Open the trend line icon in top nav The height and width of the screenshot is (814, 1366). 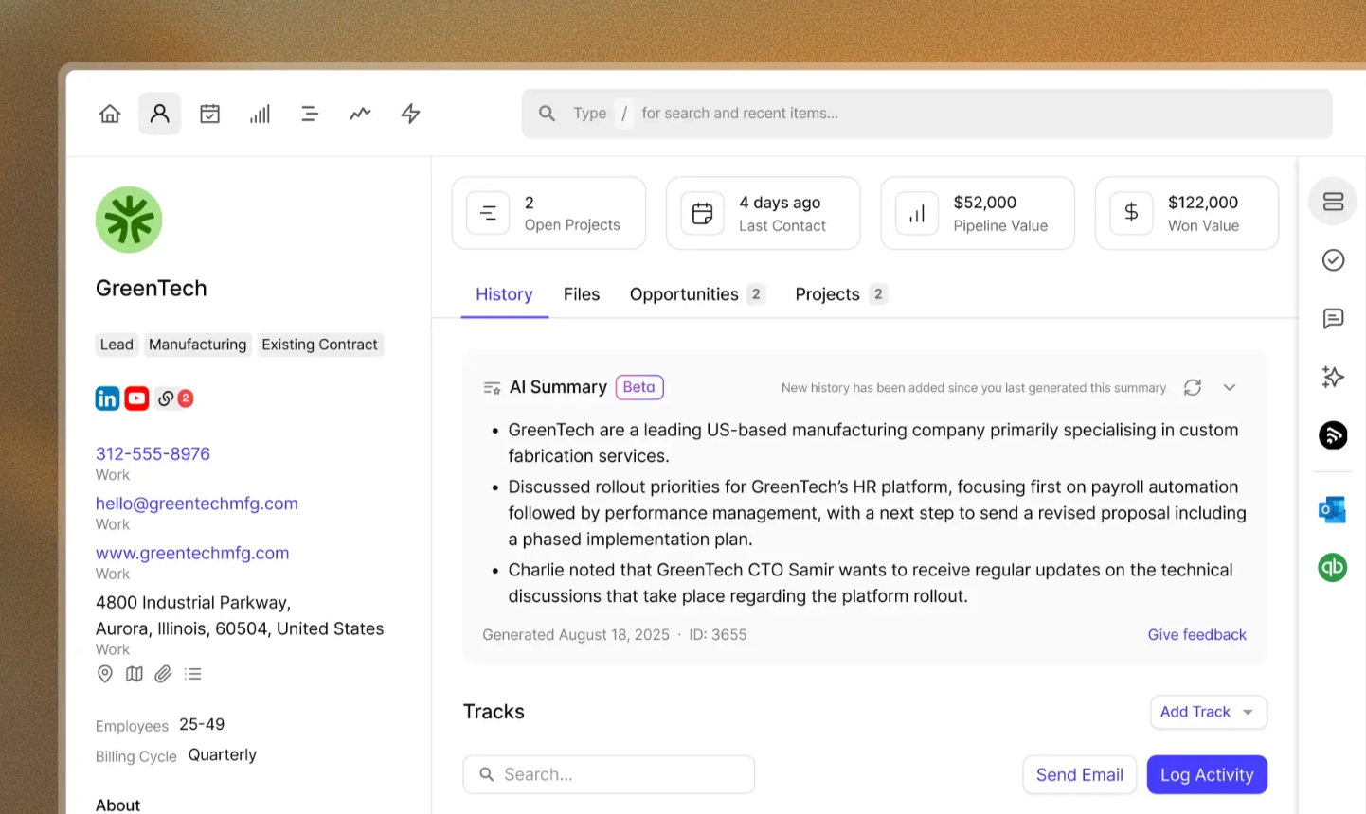[x=360, y=114]
